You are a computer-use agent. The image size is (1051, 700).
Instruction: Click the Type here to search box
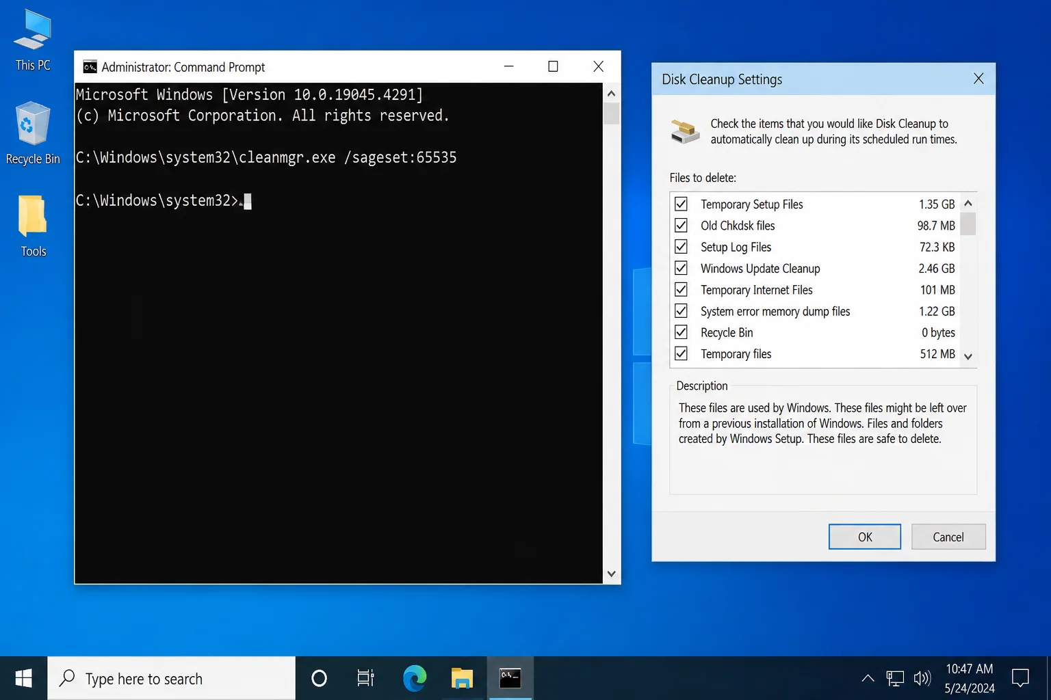coord(171,678)
